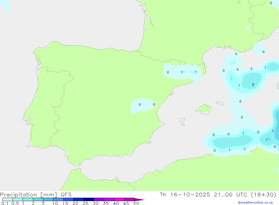Click the '35' legend scale label
279x205 pixels.
(x=106, y=203)
